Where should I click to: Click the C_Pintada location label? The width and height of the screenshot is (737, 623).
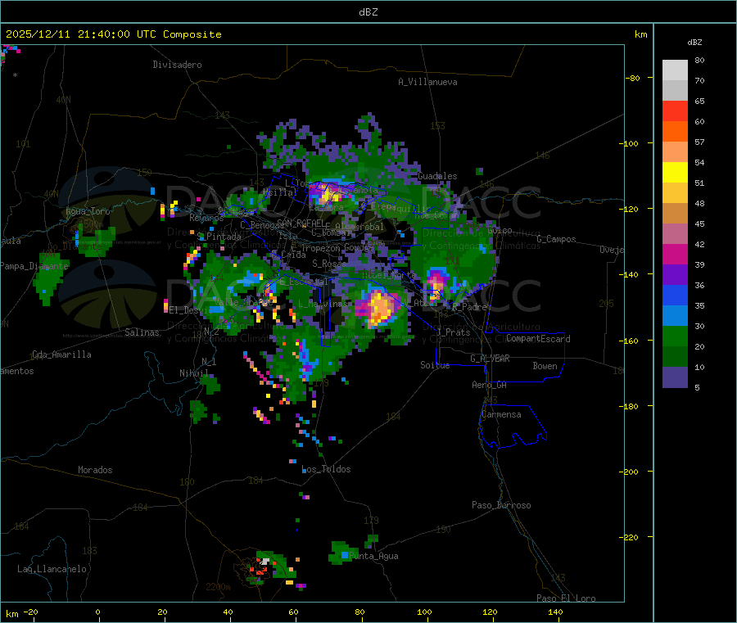pyautogui.click(x=219, y=237)
